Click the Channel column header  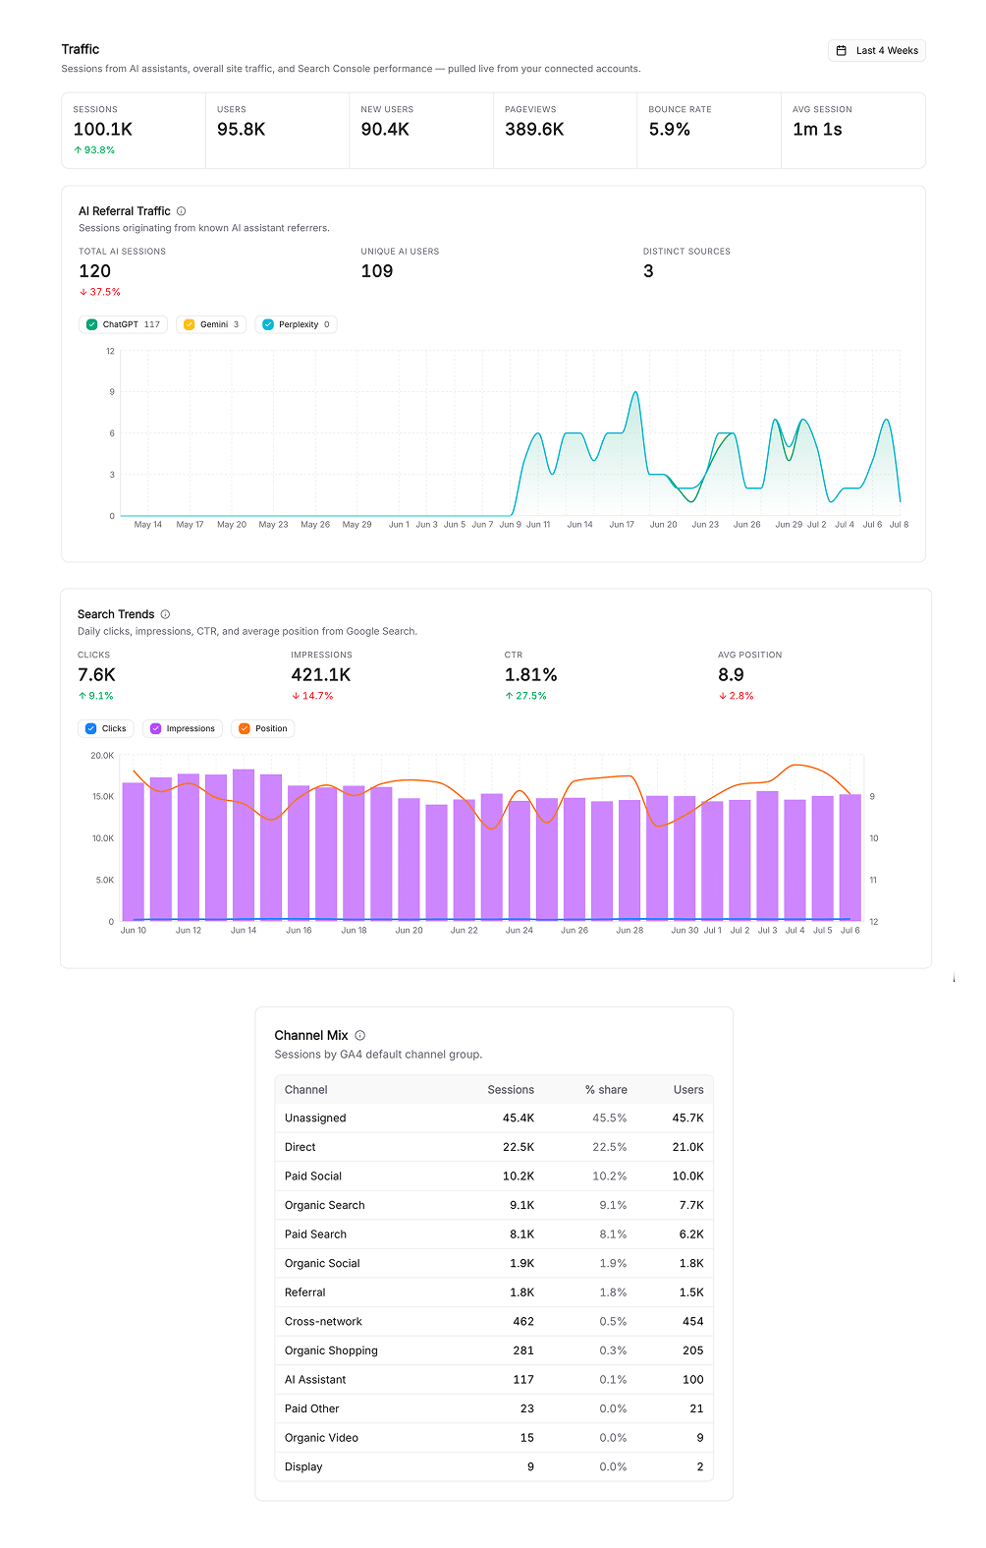pyautogui.click(x=306, y=1090)
